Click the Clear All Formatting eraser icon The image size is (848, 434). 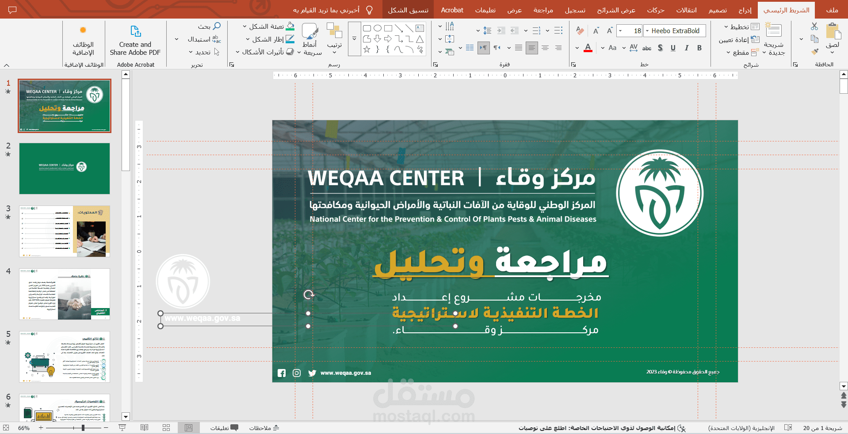580,31
